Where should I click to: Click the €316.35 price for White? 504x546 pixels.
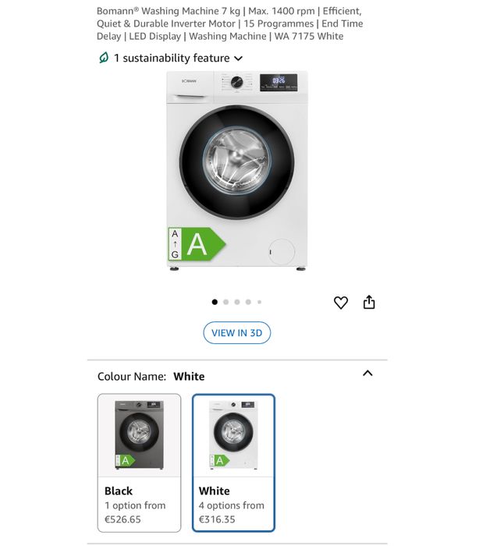pos(217,519)
